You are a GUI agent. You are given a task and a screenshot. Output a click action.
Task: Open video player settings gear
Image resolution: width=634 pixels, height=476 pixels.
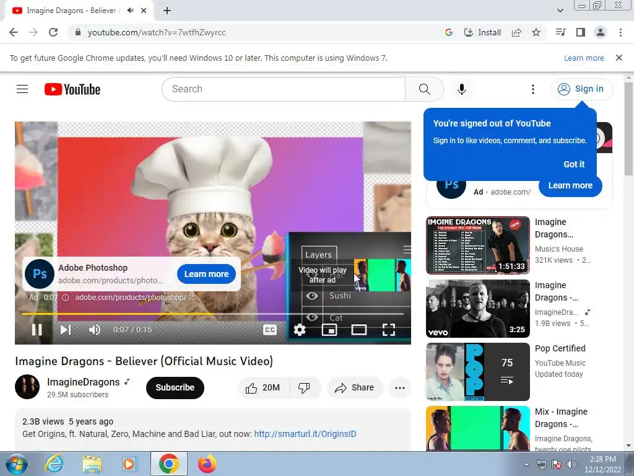click(300, 330)
